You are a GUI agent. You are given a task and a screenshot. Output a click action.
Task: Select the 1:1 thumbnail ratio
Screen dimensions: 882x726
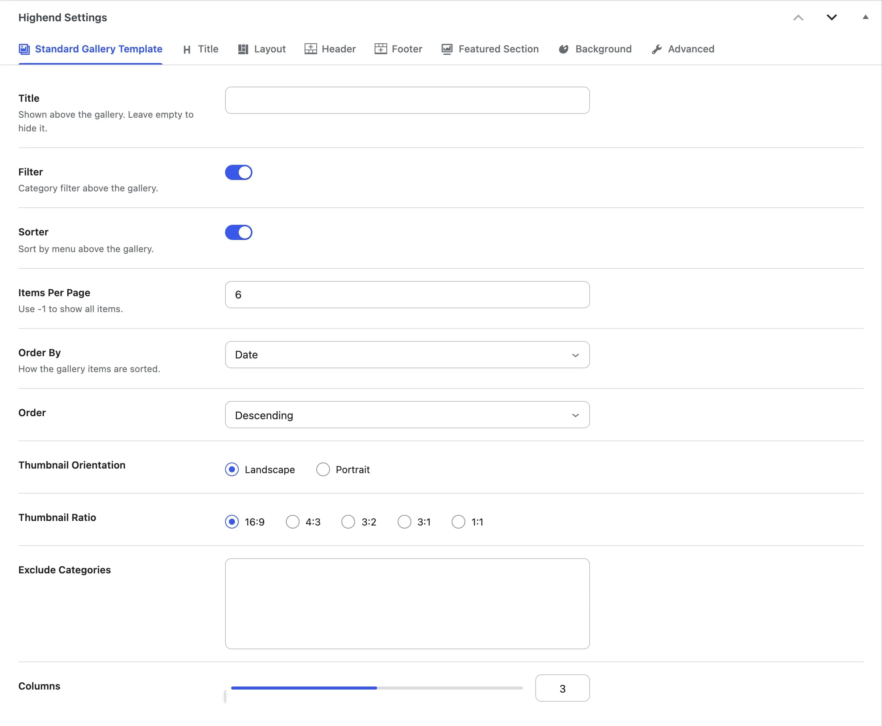pyautogui.click(x=458, y=522)
